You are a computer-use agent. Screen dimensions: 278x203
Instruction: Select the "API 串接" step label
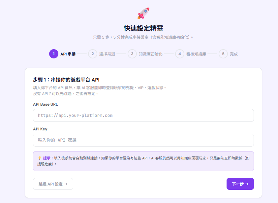tap(68, 54)
